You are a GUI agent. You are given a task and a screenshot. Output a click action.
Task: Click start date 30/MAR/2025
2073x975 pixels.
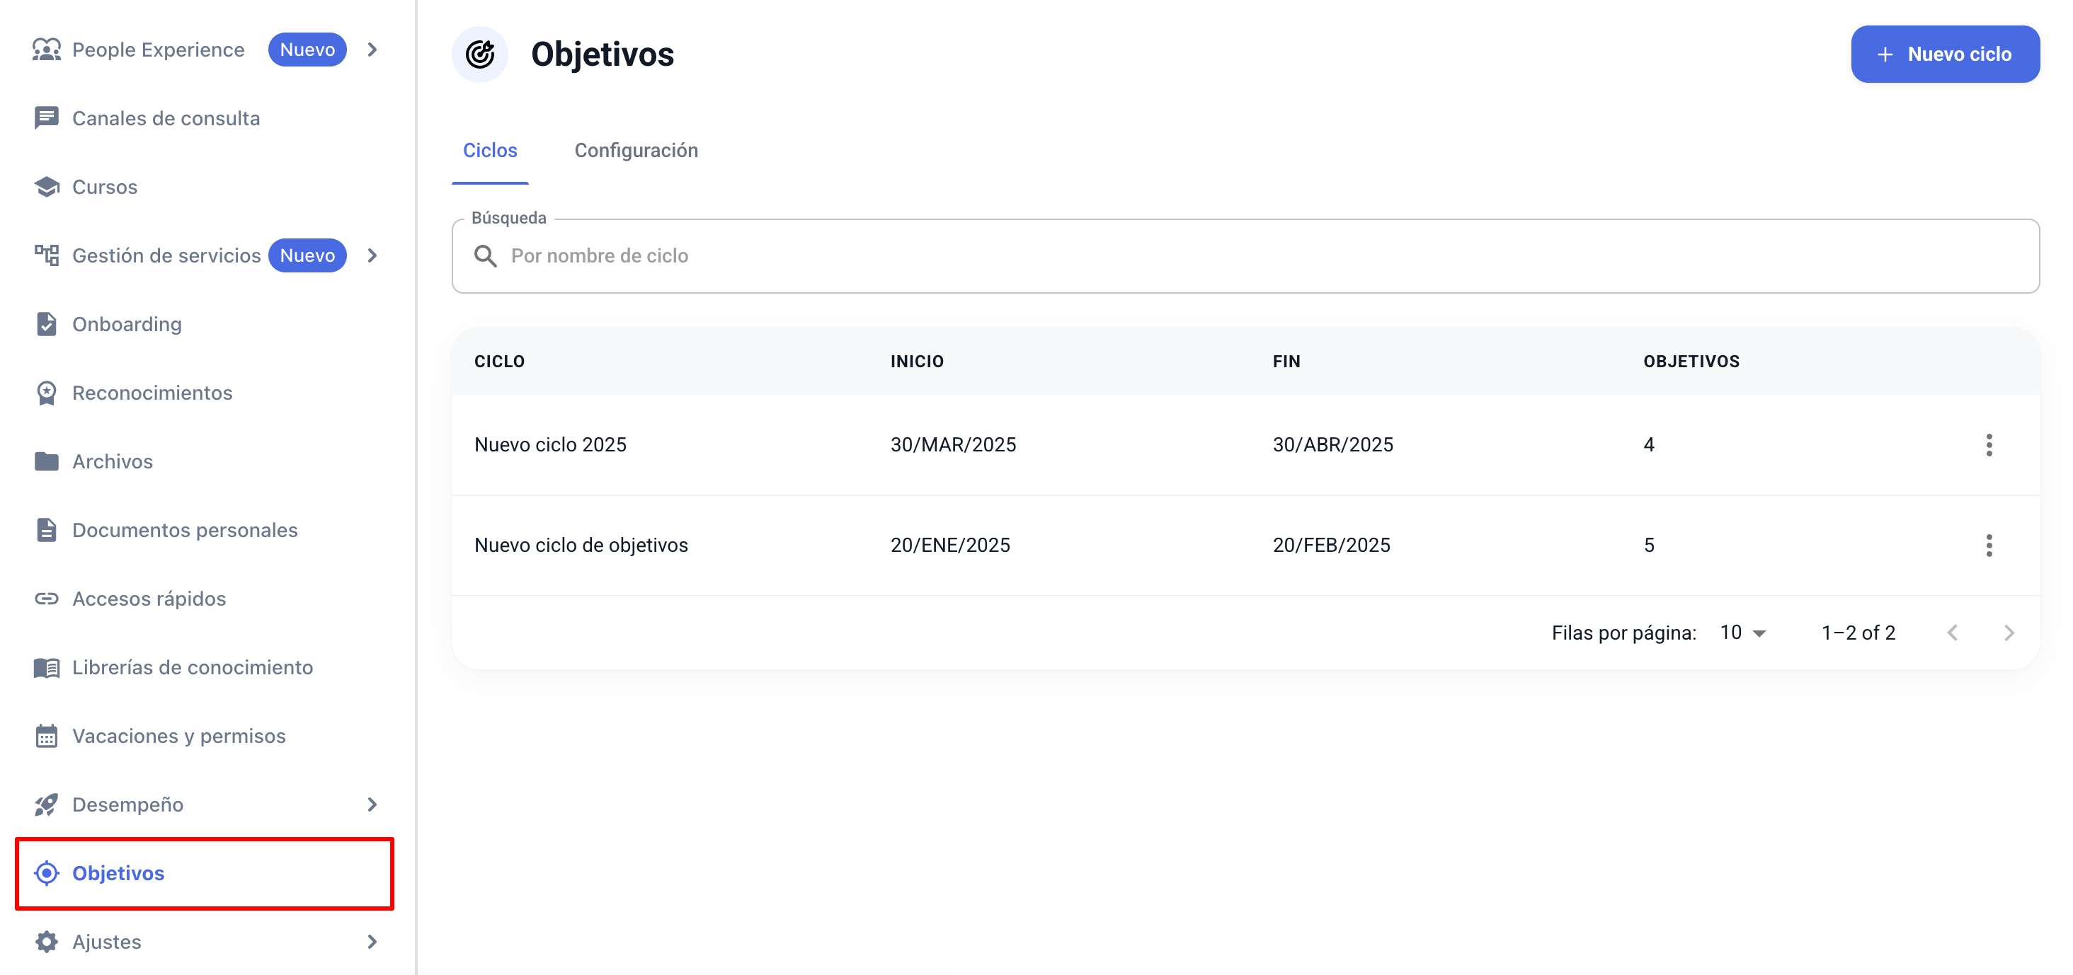[953, 445]
